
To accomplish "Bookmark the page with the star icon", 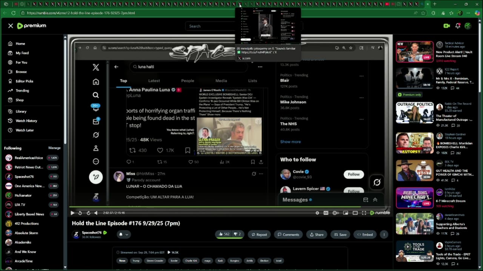I will pyautogui.click(x=423, y=13).
